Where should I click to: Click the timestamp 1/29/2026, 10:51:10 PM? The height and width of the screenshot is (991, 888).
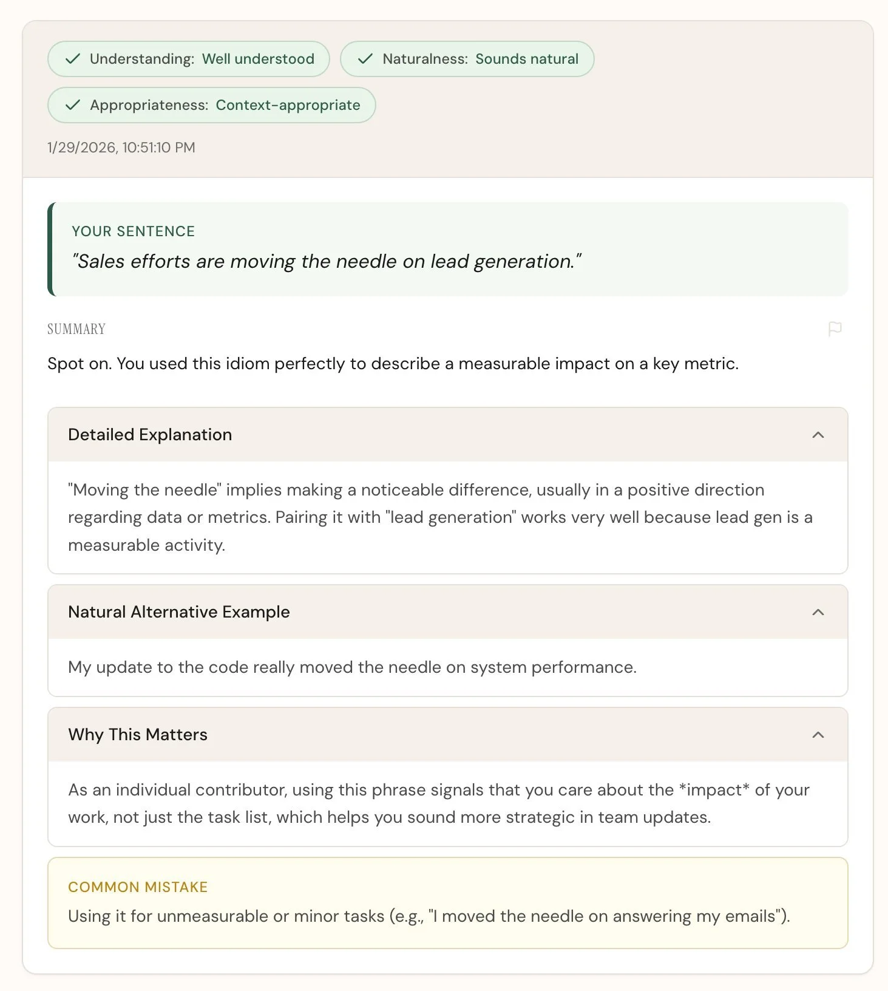tap(121, 148)
